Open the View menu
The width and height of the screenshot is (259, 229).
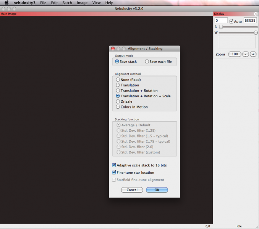[96, 3]
